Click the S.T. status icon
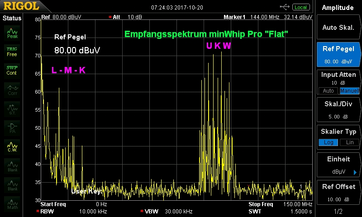This screenshot has height=217, width=362. tap(12, 109)
